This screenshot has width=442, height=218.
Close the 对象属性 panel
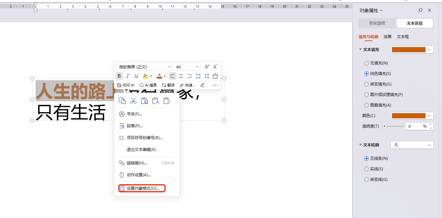[x=429, y=10]
